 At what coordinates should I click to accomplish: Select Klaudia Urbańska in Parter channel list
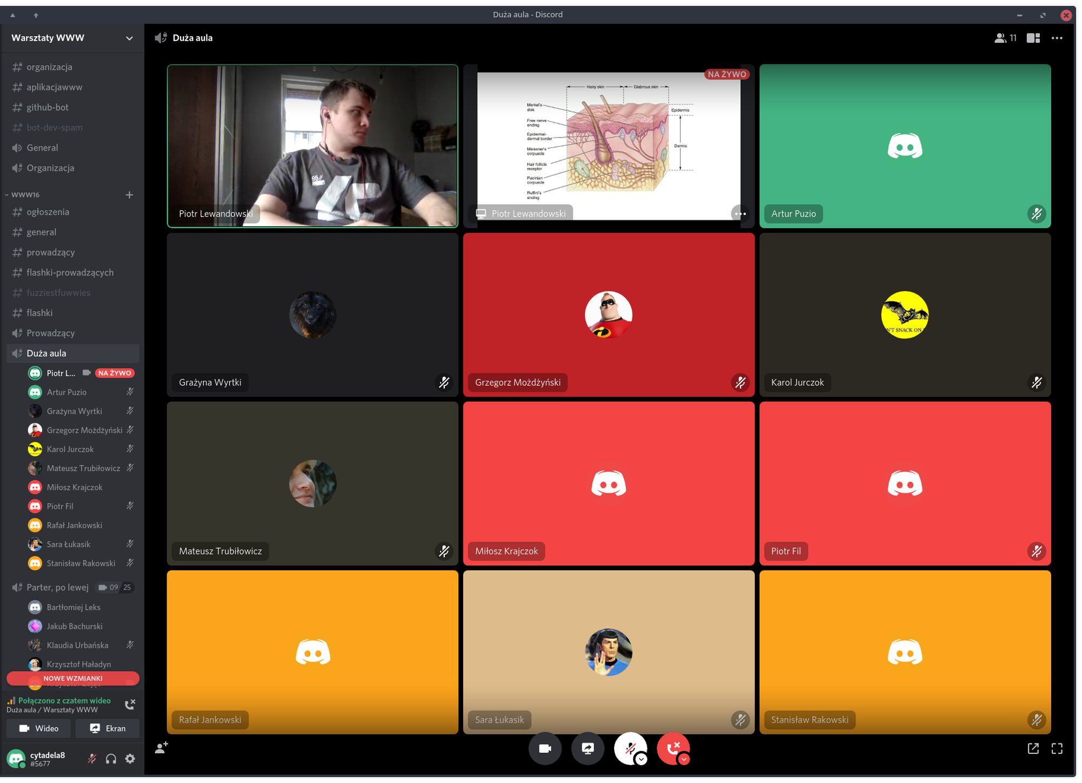tap(81, 646)
